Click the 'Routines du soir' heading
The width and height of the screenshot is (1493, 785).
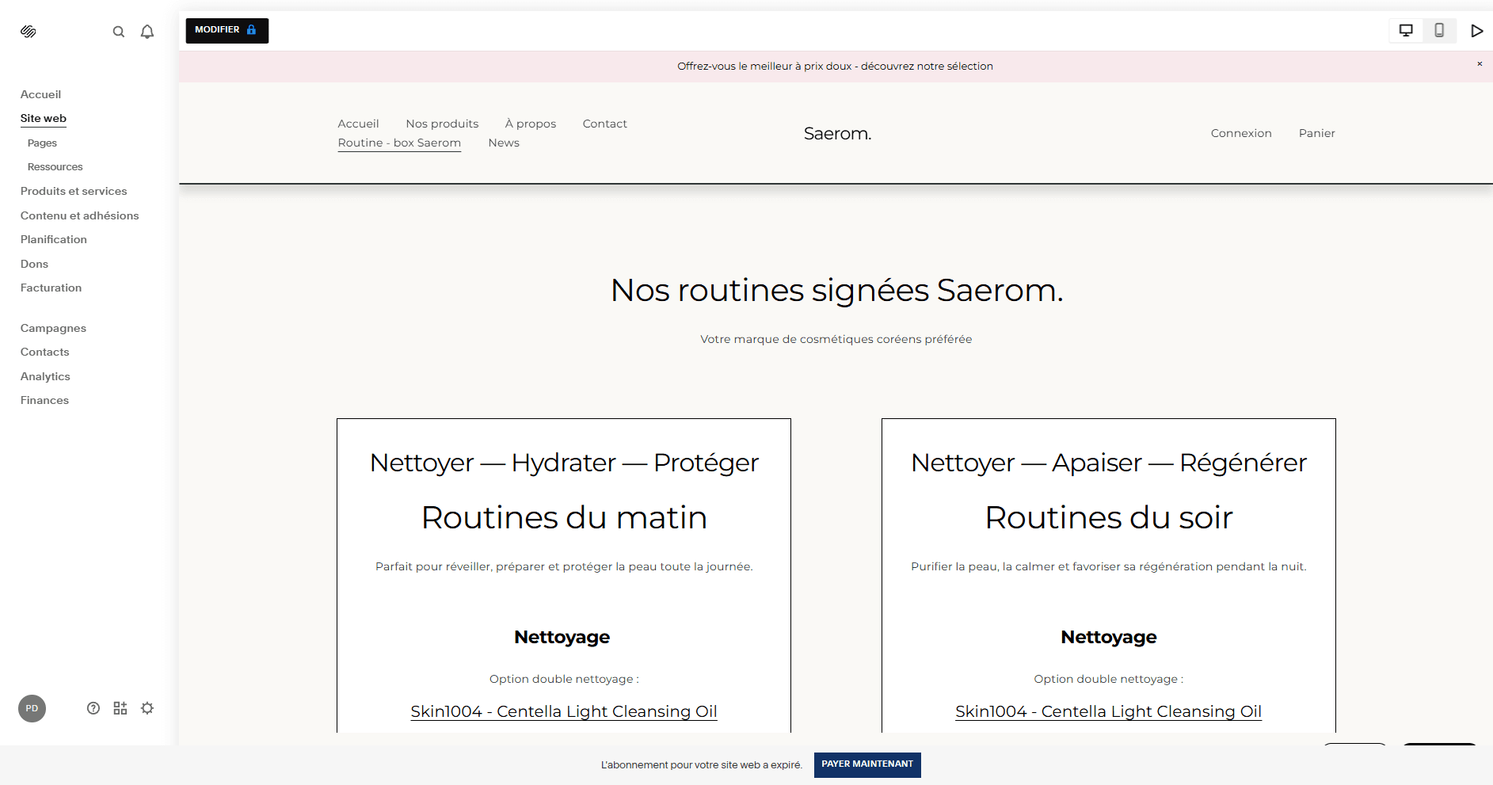(x=1108, y=517)
